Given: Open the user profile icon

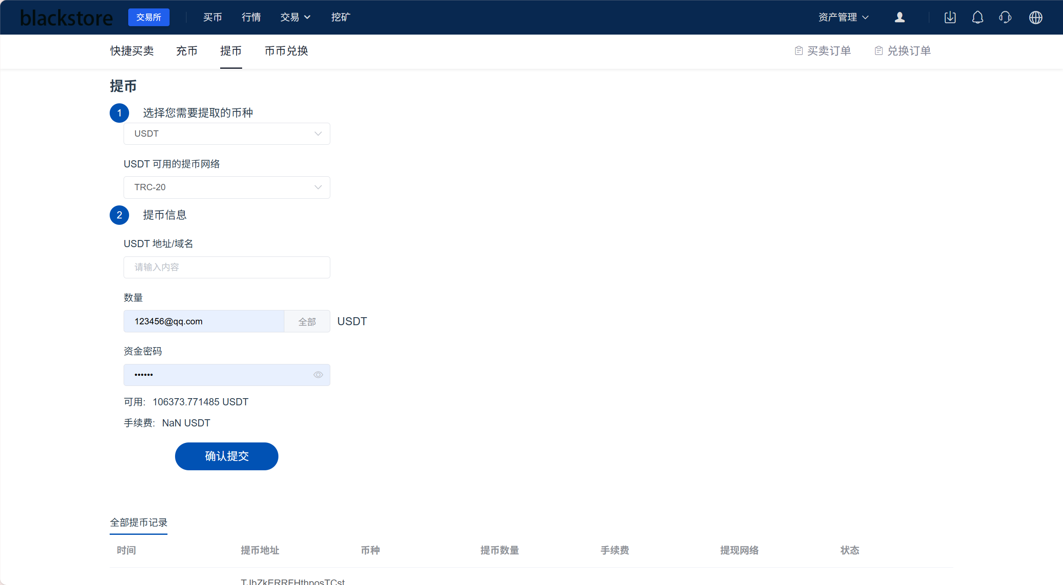Looking at the screenshot, I should click(899, 17).
